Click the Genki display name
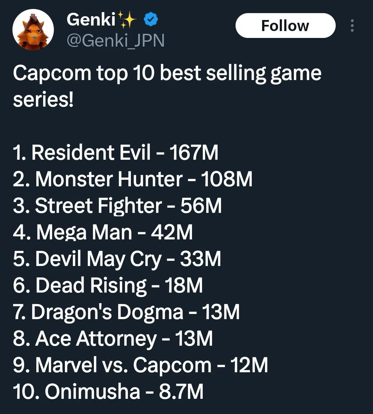Screen dimensions: 373x414 tap(91, 20)
